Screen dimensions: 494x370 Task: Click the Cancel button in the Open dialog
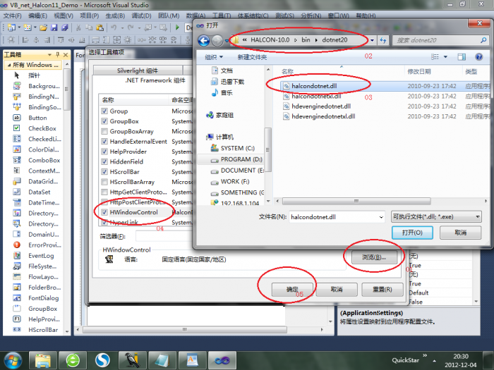pyautogui.click(x=460, y=233)
